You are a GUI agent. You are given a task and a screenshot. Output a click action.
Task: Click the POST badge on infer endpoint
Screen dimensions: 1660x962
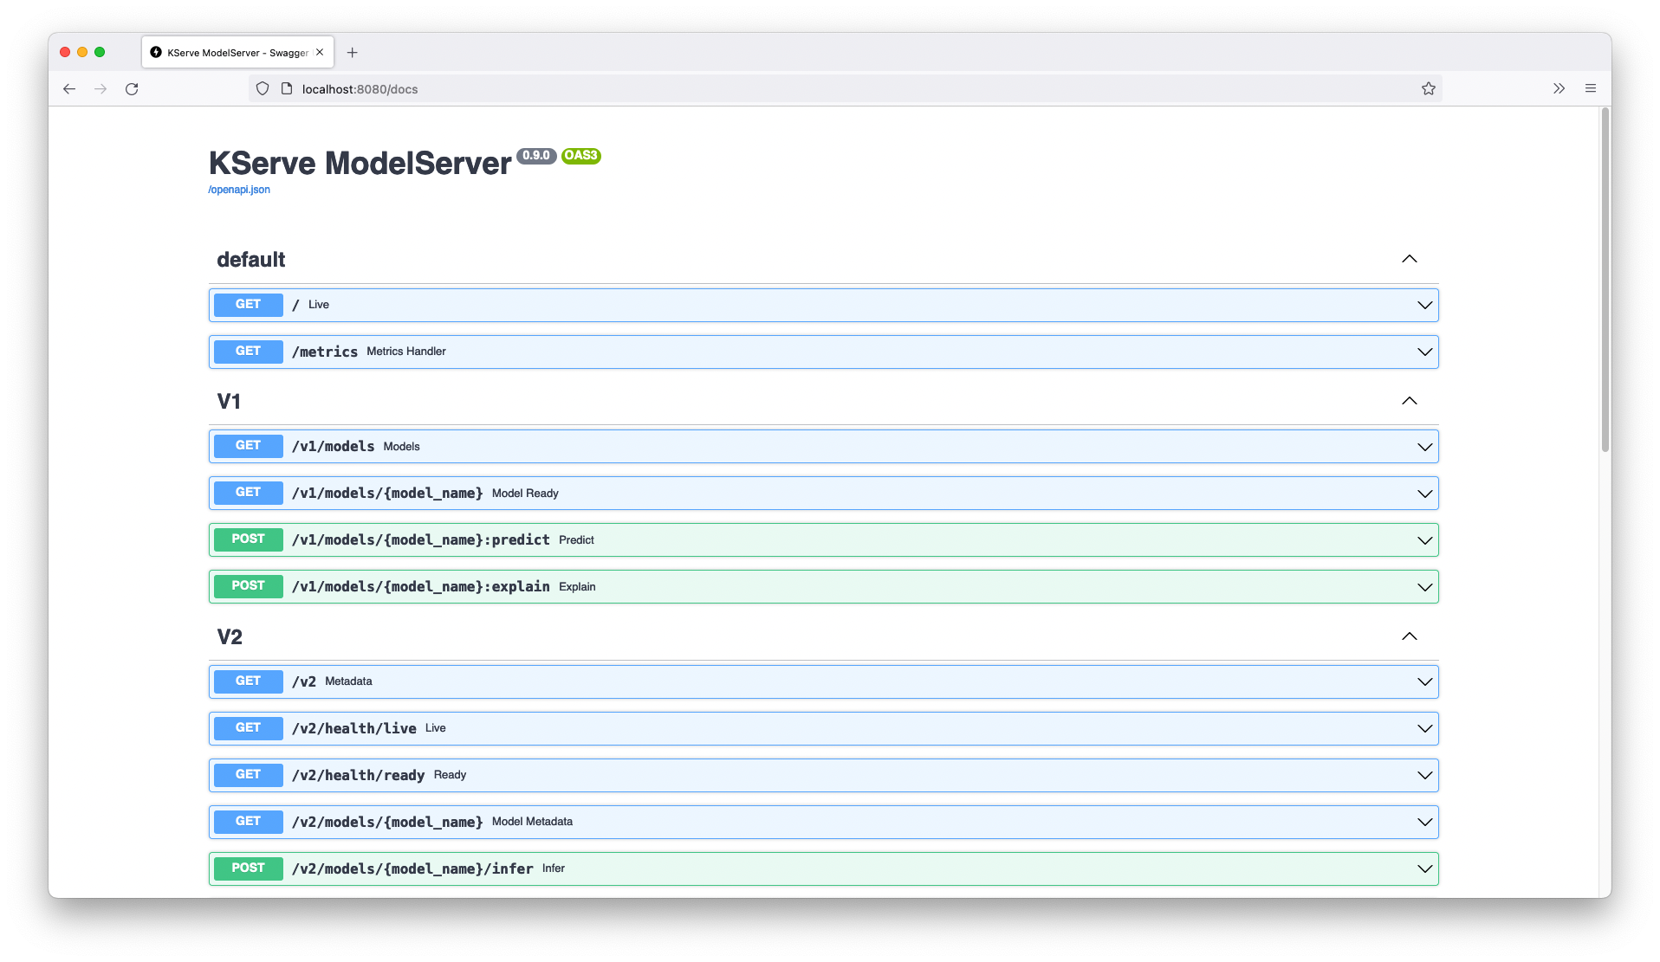248,868
